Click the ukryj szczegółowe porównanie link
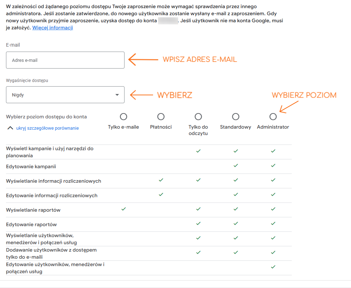Image resolution: width=351 pixels, height=288 pixels. 48,128
